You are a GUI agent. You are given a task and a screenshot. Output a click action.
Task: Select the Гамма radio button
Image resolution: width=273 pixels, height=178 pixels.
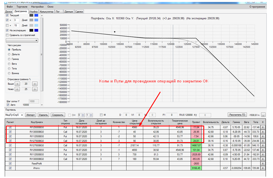pos(9,59)
